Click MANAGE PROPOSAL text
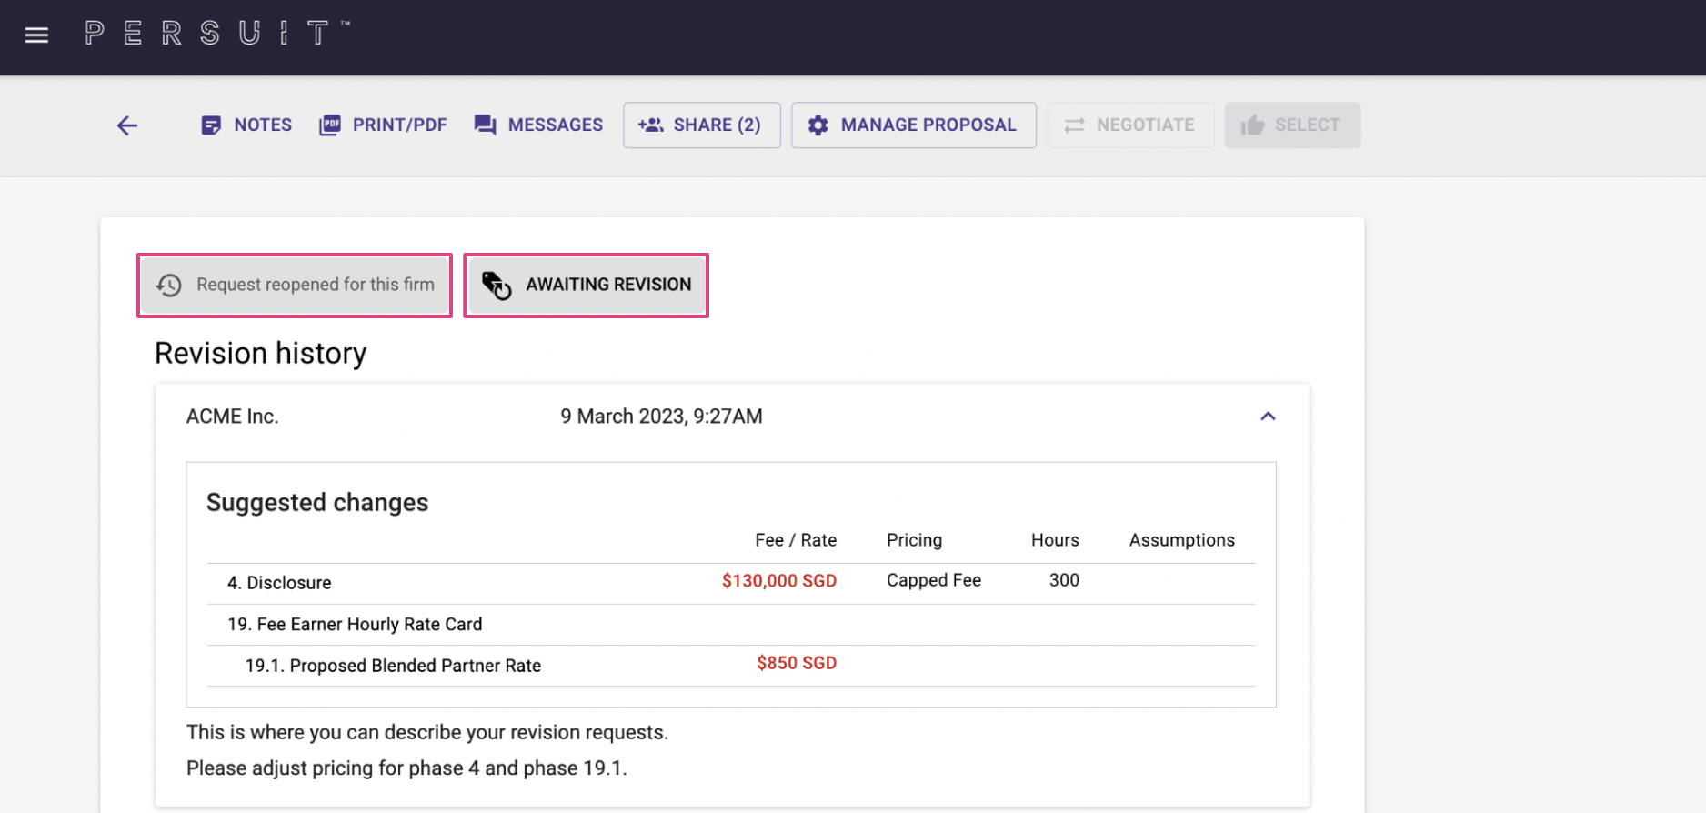The height and width of the screenshot is (813, 1706). point(928,125)
